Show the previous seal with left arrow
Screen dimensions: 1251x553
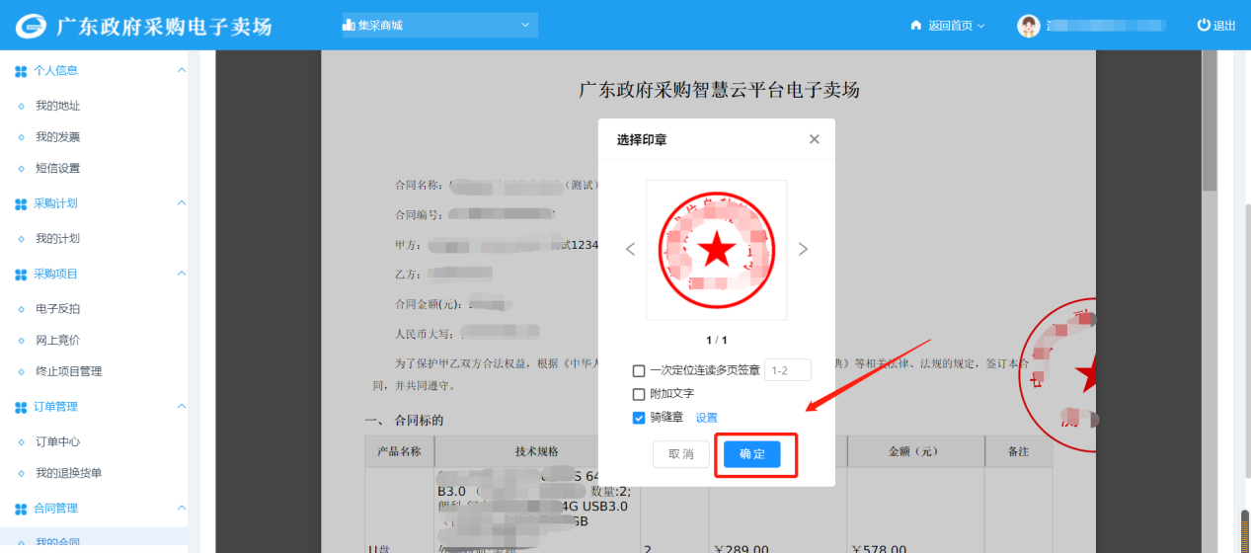tap(631, 249)
